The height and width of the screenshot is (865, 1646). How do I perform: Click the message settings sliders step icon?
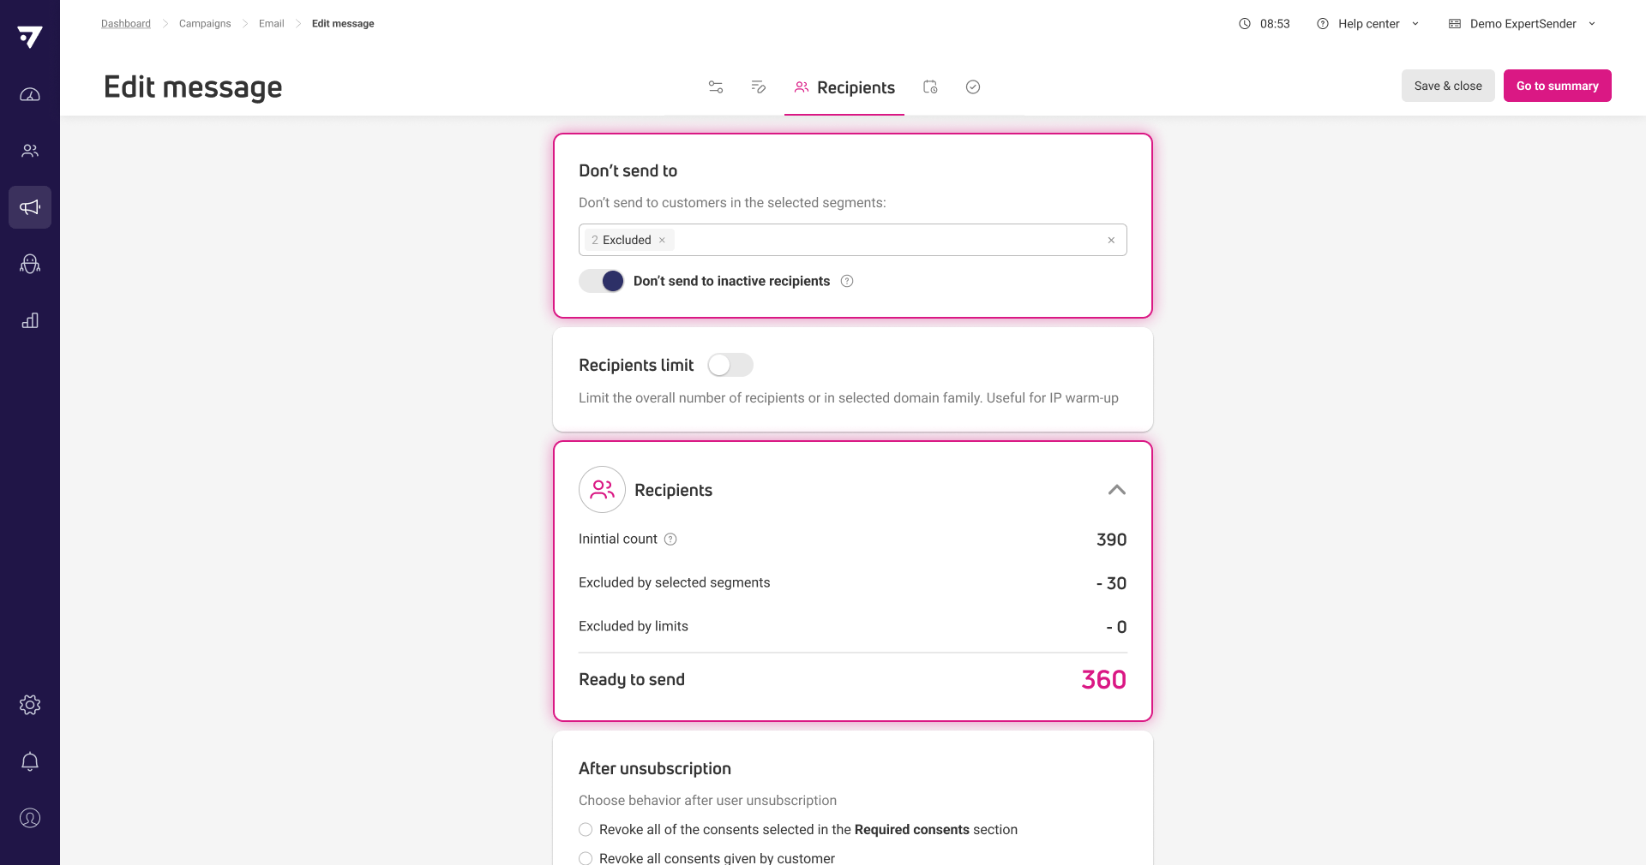pyautogui.click(x=715, y=86)
